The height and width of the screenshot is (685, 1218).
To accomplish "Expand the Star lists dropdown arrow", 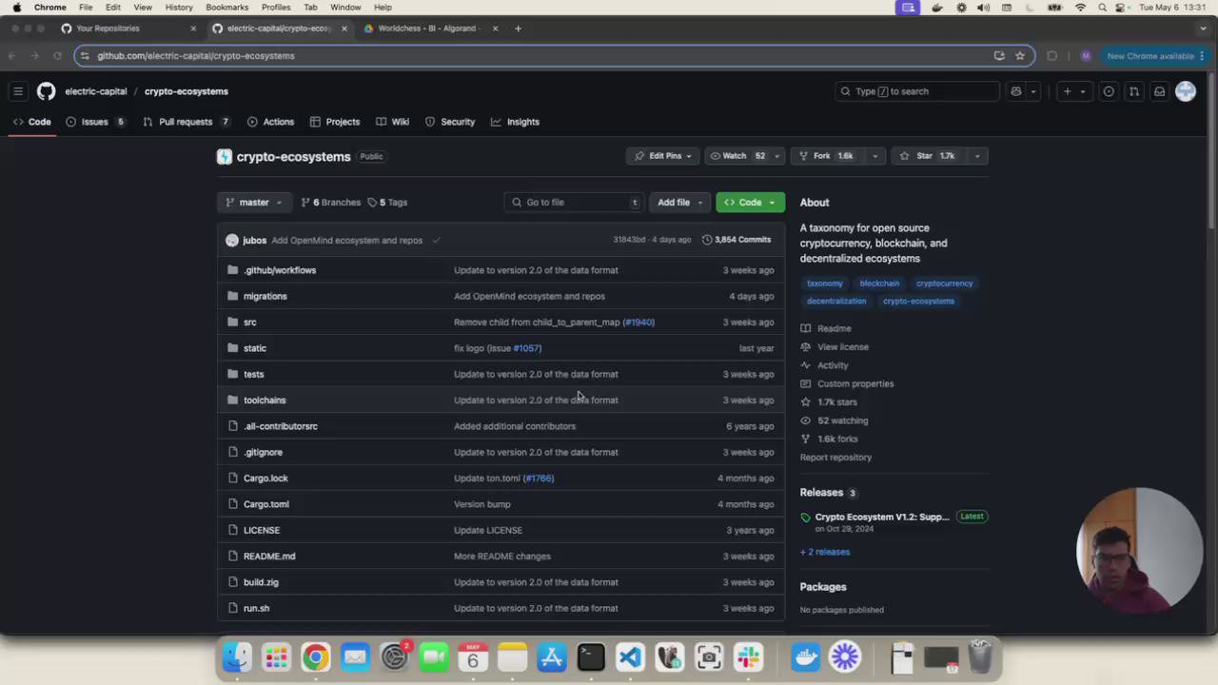I will click(976, 156).
